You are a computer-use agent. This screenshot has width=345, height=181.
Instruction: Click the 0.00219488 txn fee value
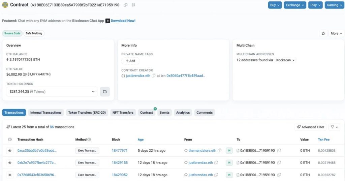pyautogui.click(x=326, y=163)
